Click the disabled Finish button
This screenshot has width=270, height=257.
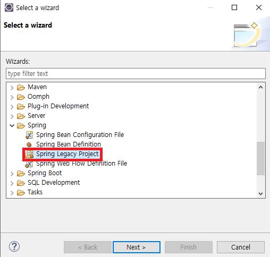click(189, 247)
